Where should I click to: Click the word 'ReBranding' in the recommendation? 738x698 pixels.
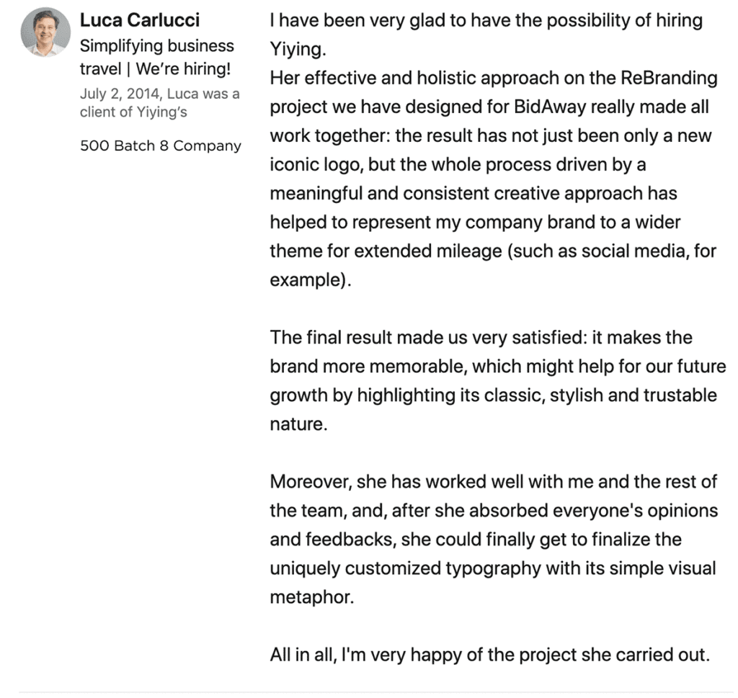pyautogui.click(x=670, y=78)
